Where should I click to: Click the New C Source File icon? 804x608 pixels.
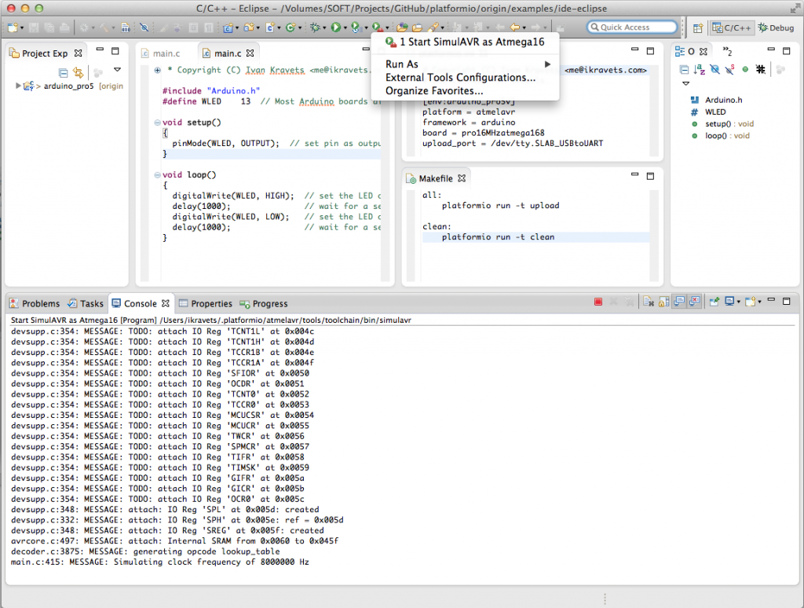tap(270, 27)
